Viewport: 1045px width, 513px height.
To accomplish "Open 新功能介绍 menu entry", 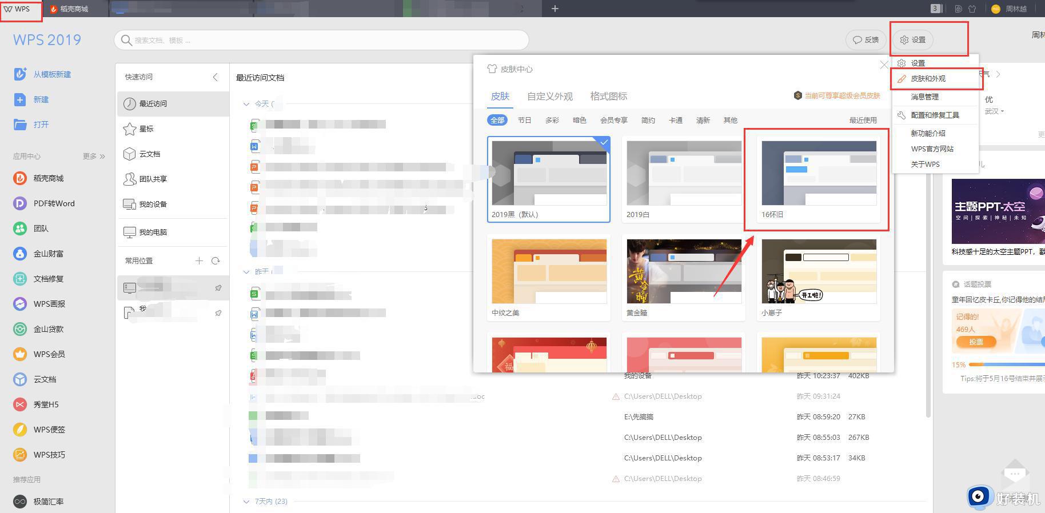I will 935,133.
